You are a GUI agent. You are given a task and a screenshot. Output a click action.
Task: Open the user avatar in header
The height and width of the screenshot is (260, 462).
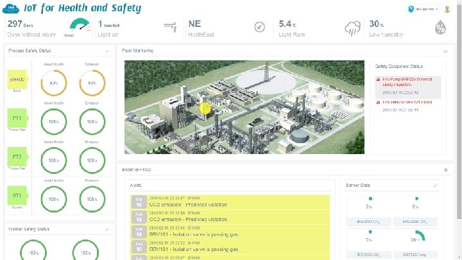click(x=447, y=10)
